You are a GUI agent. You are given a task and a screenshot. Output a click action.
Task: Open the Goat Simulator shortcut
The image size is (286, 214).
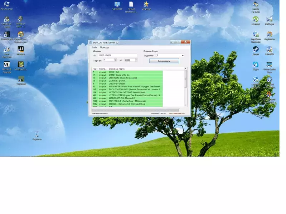(7, 52)
